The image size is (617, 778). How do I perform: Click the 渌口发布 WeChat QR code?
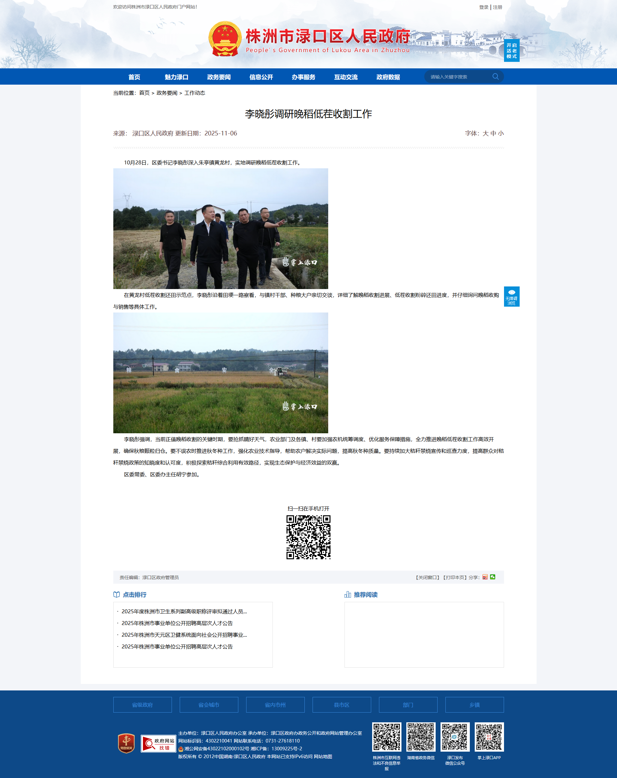coord(455,737)
